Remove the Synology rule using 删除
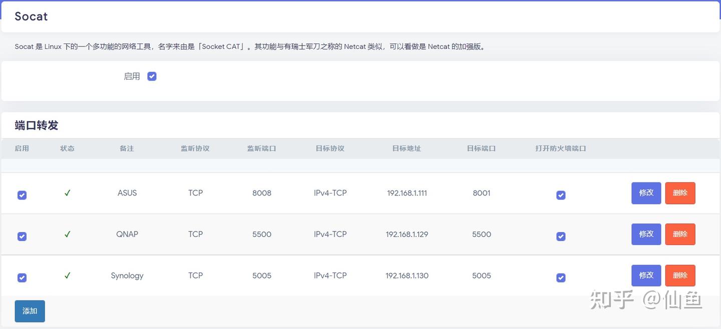 click(680, 275)
